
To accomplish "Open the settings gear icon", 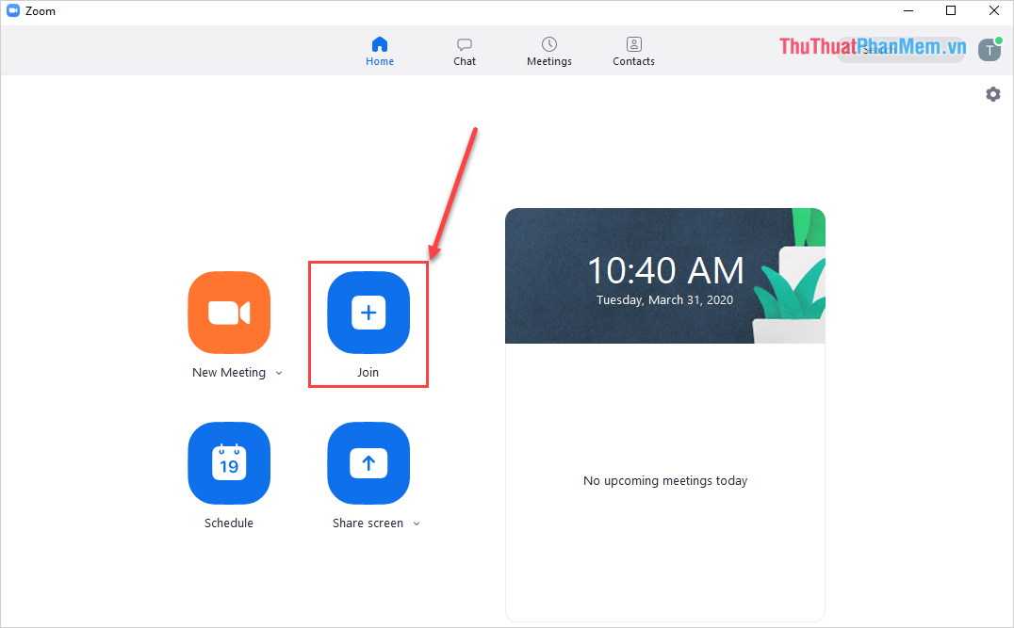I will [993, 94].
